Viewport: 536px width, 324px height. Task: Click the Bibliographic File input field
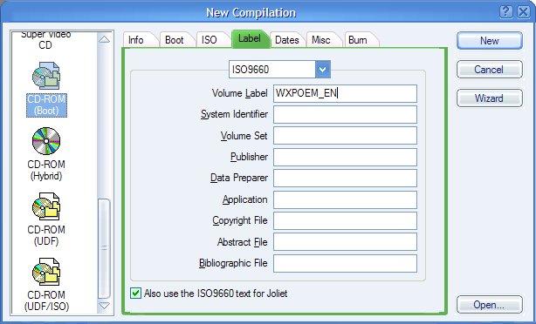(x=345, y=263)
